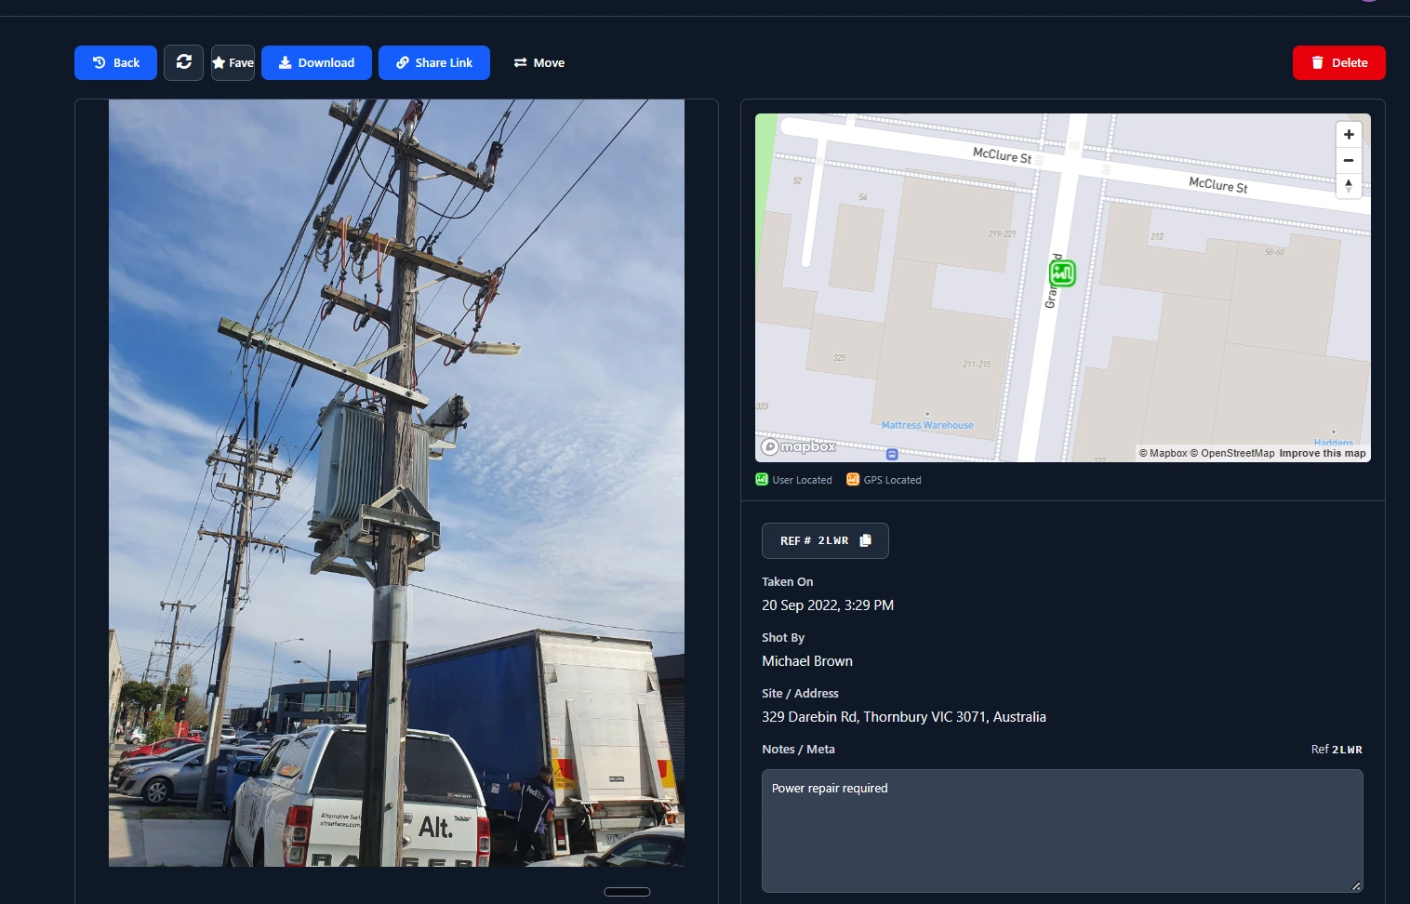Download the photo
The width and height of the screenshot is (1410, 904).
click(x=316, y=62)
